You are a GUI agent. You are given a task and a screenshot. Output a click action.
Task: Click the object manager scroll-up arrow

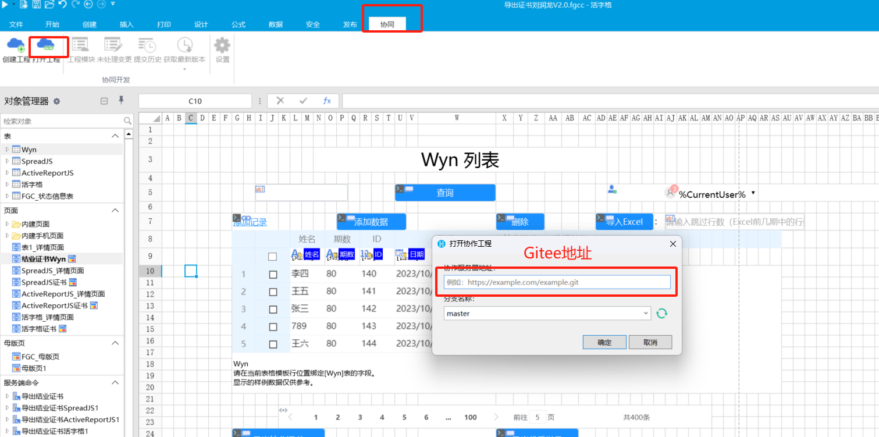pyautogui.click(x=129, y=134)
